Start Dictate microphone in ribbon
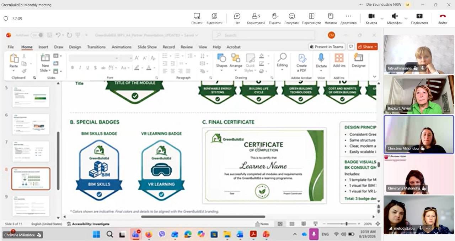This screenshot has height=241, width=455. [x=321, y=58]
